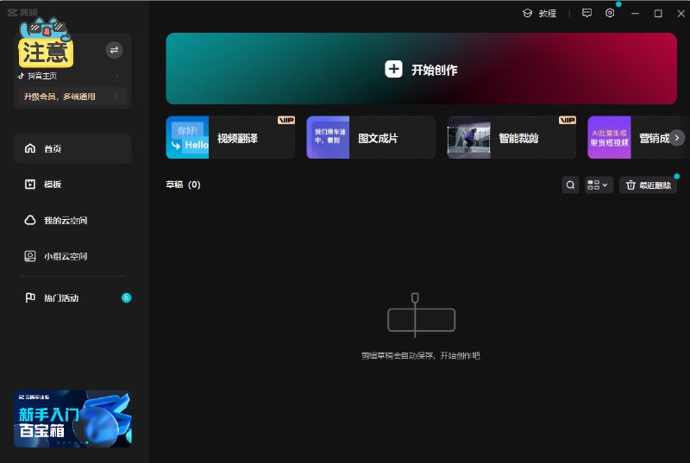Open the settings hexagon icon
Viewport: 690px width, 463px height.
(x=610, y=14)
